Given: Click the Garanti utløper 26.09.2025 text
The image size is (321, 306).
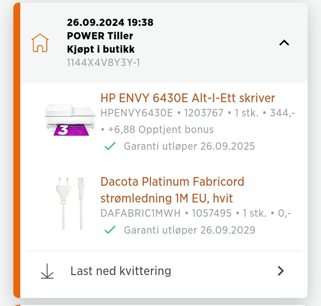Looking at the screenshot, I should 189,146.
